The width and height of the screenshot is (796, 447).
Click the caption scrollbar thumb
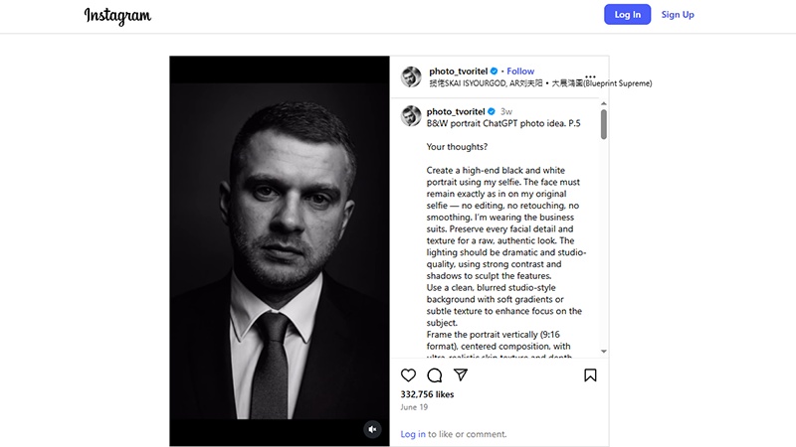[604, 124]
